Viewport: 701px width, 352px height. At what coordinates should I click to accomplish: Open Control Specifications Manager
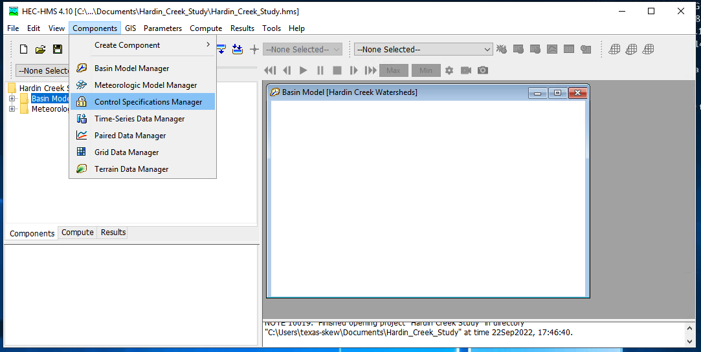pos(143,101)
